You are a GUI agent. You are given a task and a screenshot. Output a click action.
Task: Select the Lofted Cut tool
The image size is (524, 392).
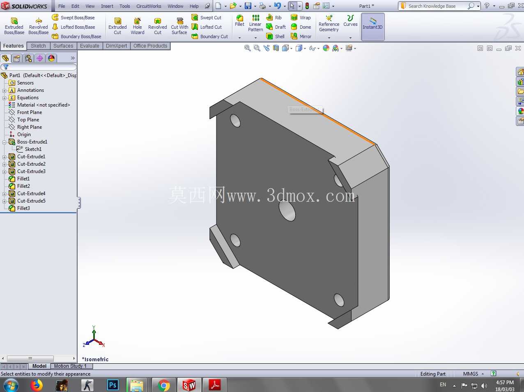pos(207,27)
